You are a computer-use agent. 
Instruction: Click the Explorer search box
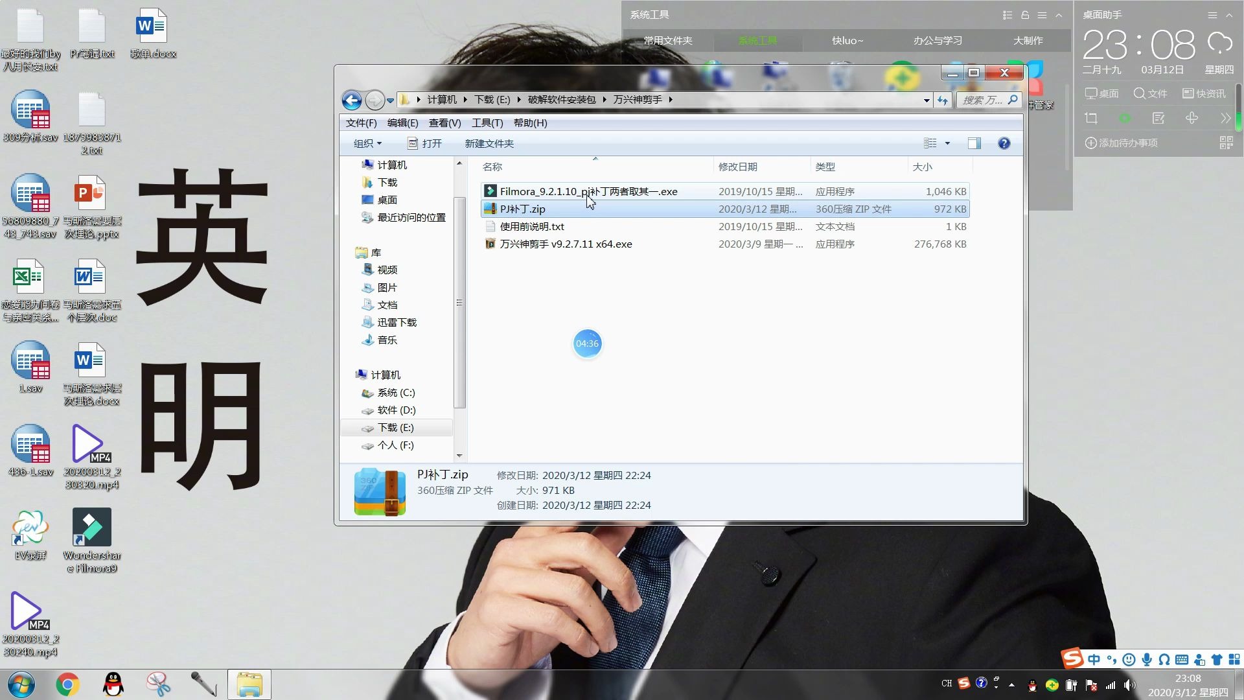(989, 100)
